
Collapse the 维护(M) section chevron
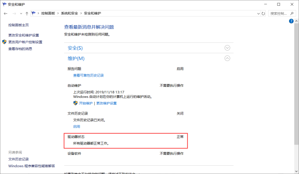227,58
